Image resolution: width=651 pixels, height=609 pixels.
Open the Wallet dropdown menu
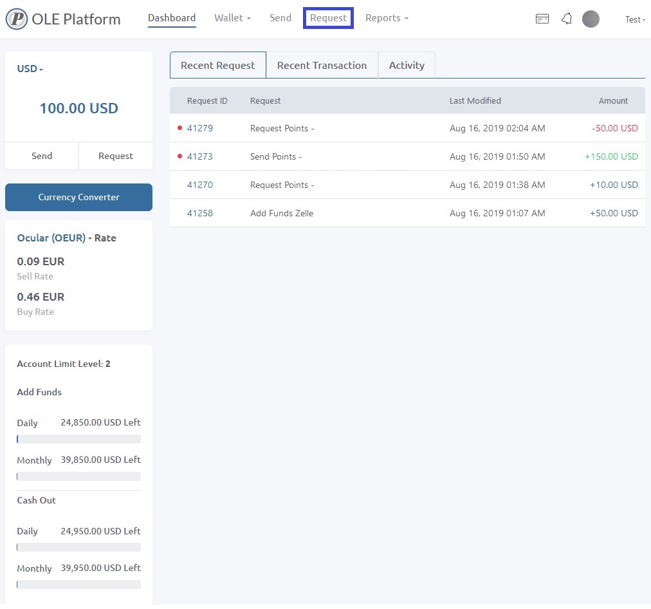click(232, 18)
